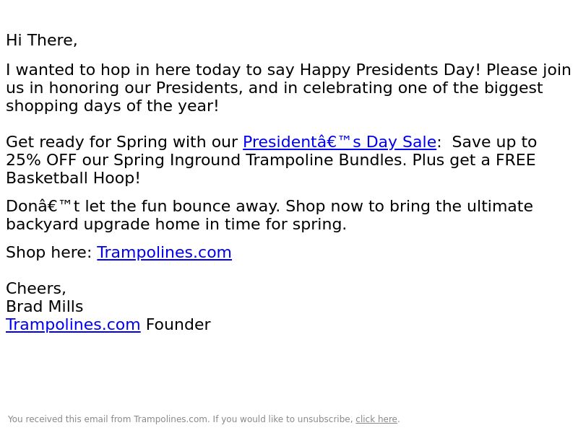Click the "Brad Mills" signature name

pos(45,307)
